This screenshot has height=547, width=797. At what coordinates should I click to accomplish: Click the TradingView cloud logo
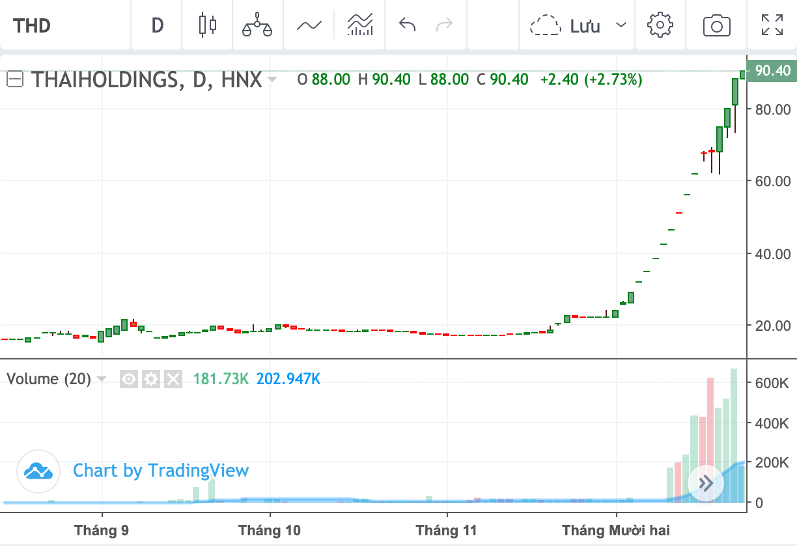(37, 470)
